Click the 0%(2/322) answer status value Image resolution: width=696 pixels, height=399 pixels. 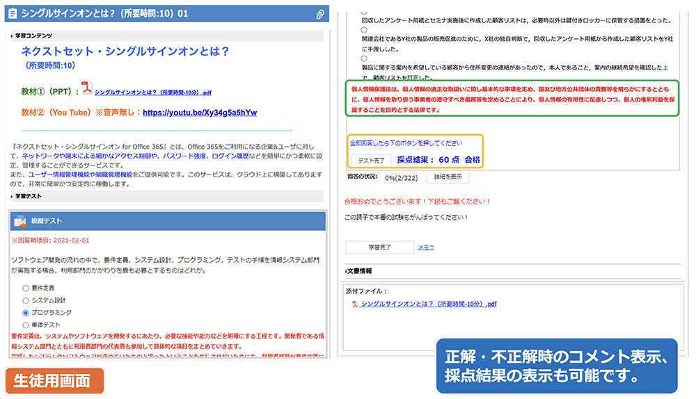pos(402,178)
